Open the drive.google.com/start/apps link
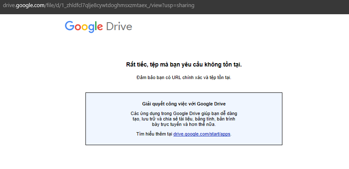This screenshot has height=169, width=349. click(x=202, y=134)
